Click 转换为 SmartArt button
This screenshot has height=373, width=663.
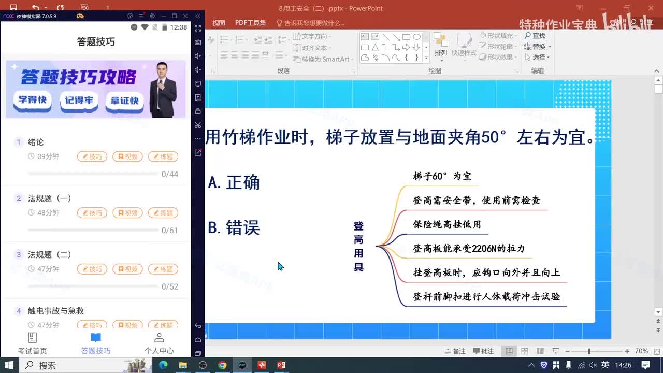click(x=323, y=59)
